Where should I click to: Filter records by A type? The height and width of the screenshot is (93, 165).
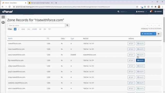(x=19, y=29)
